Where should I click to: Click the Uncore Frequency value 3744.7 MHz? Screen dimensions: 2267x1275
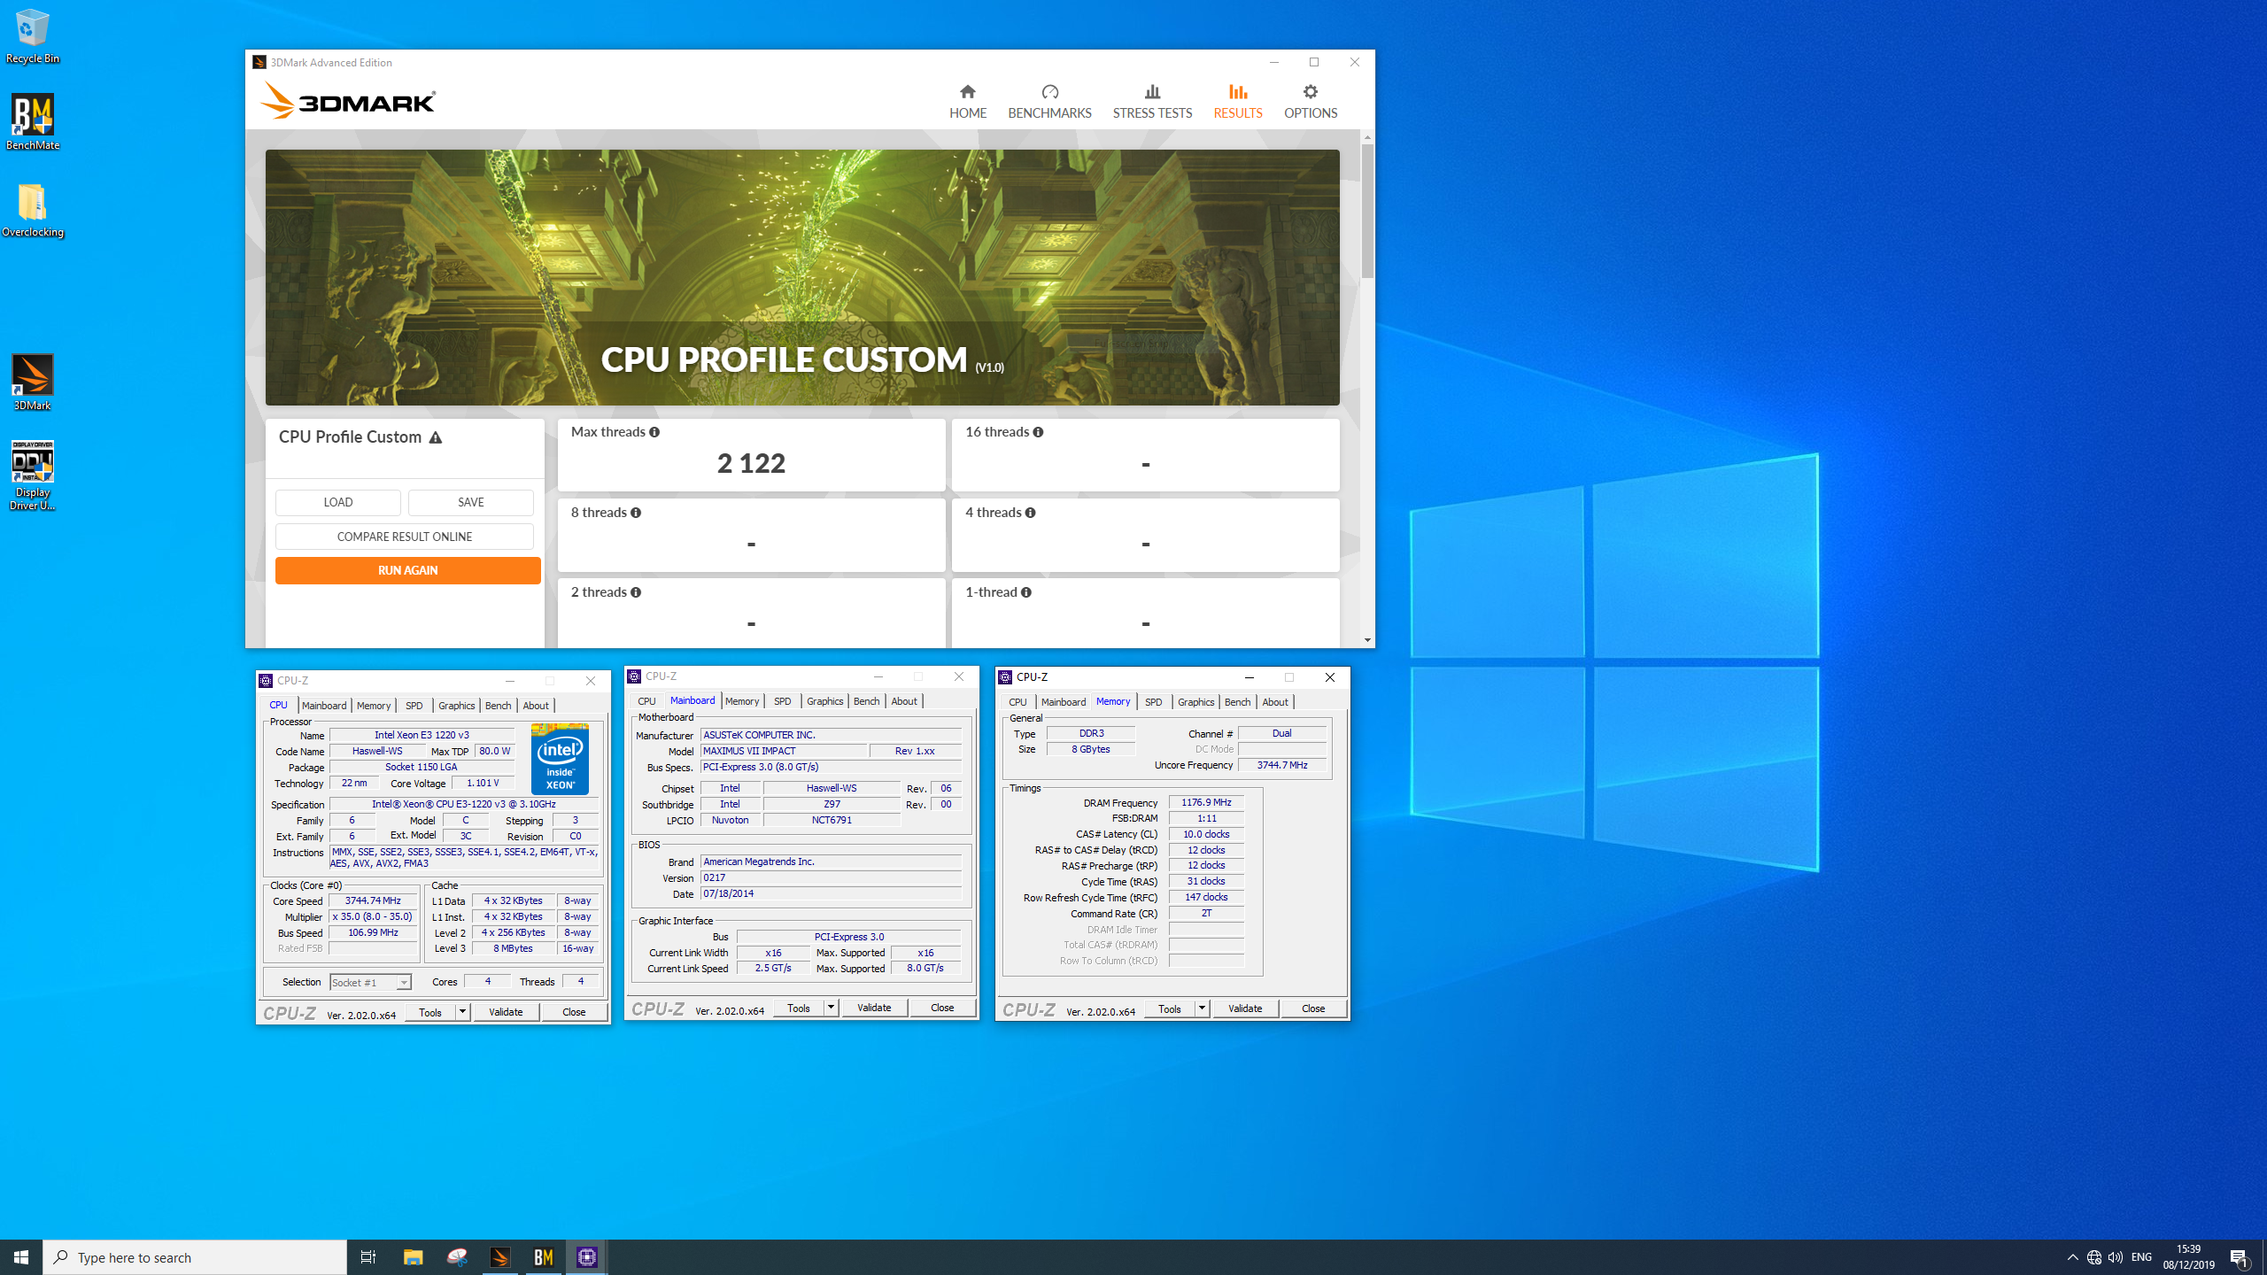point(1281,765)
